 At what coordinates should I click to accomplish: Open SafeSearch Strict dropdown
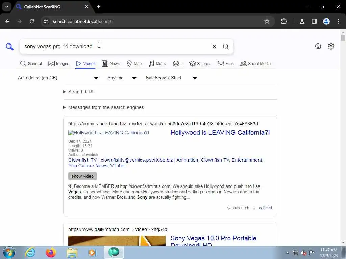pos(171,78)
